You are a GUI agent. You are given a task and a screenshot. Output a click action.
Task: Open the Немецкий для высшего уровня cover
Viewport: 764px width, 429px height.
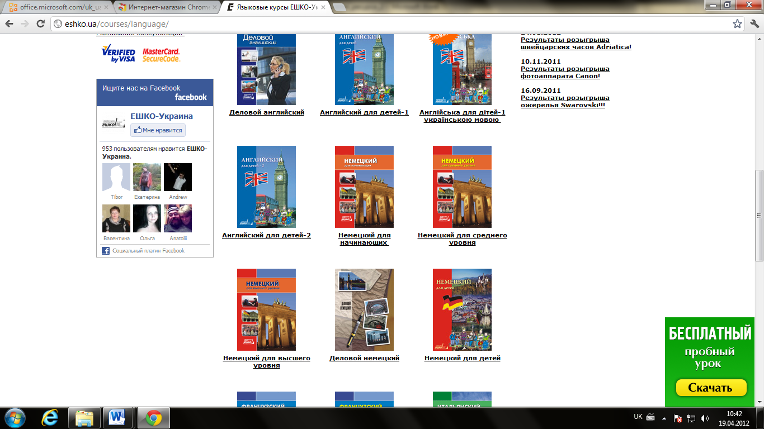(266, 310)
